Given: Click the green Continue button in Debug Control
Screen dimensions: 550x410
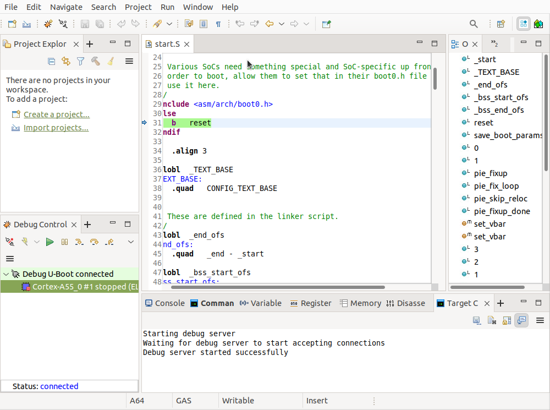Looking at the screenshot, I should (50, 242).
